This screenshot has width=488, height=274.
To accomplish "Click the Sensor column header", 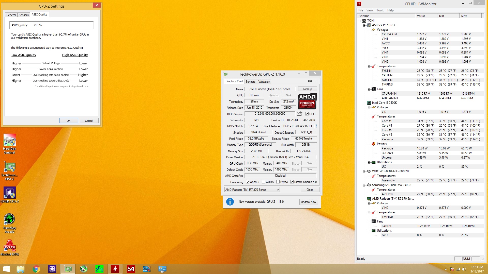I will click(386, 16).
